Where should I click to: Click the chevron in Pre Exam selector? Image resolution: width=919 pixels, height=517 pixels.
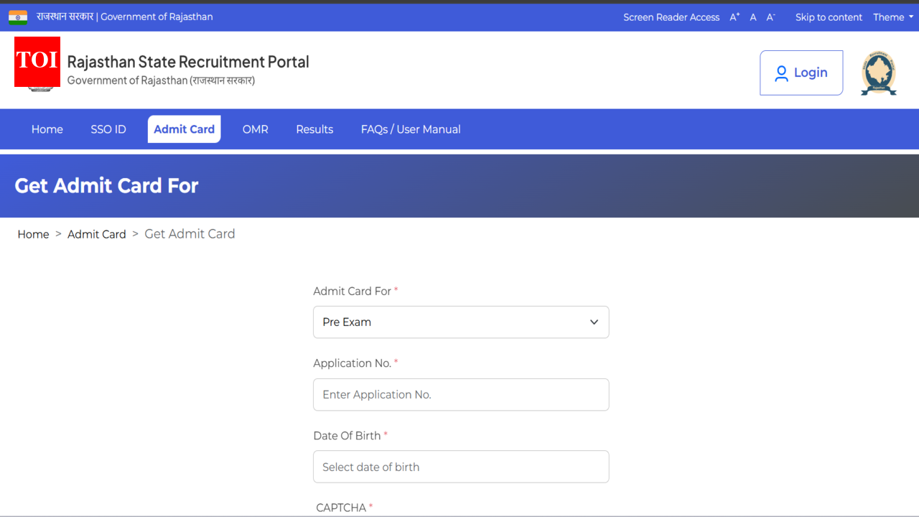594,322
